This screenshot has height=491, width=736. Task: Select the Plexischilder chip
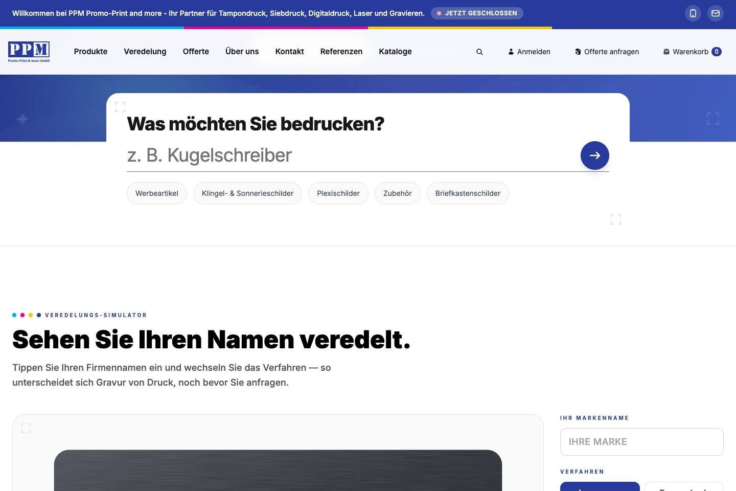tap(338, 193)
